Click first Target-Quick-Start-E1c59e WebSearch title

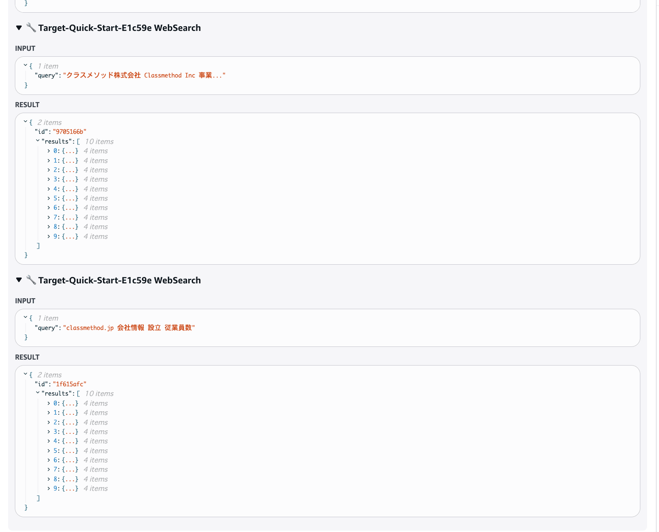[120, 28]
